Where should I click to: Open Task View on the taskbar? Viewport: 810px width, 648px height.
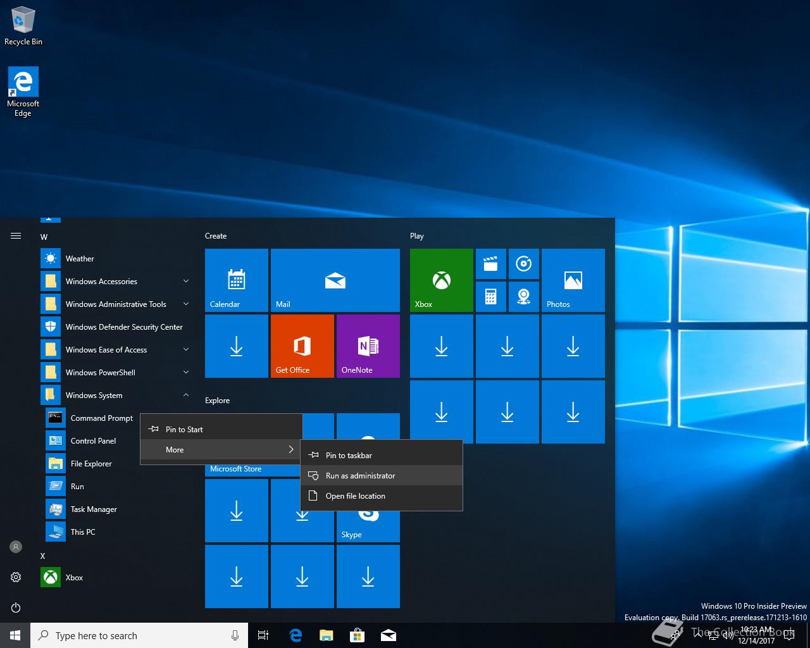point(263,635)
